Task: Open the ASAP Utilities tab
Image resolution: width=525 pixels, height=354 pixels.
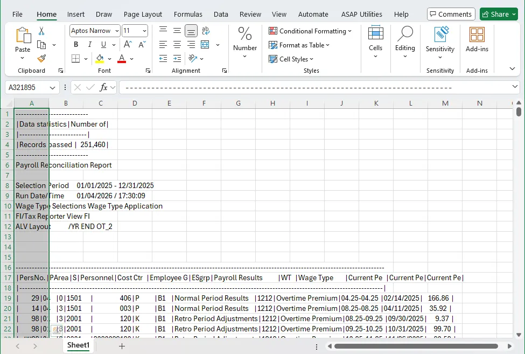Action: pos(361,15)
